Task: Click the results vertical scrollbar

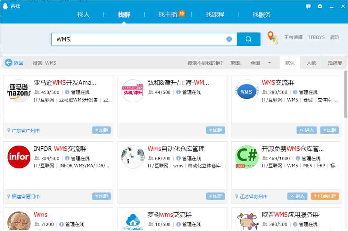Action: pyautogui.click(x=346, y=94)
